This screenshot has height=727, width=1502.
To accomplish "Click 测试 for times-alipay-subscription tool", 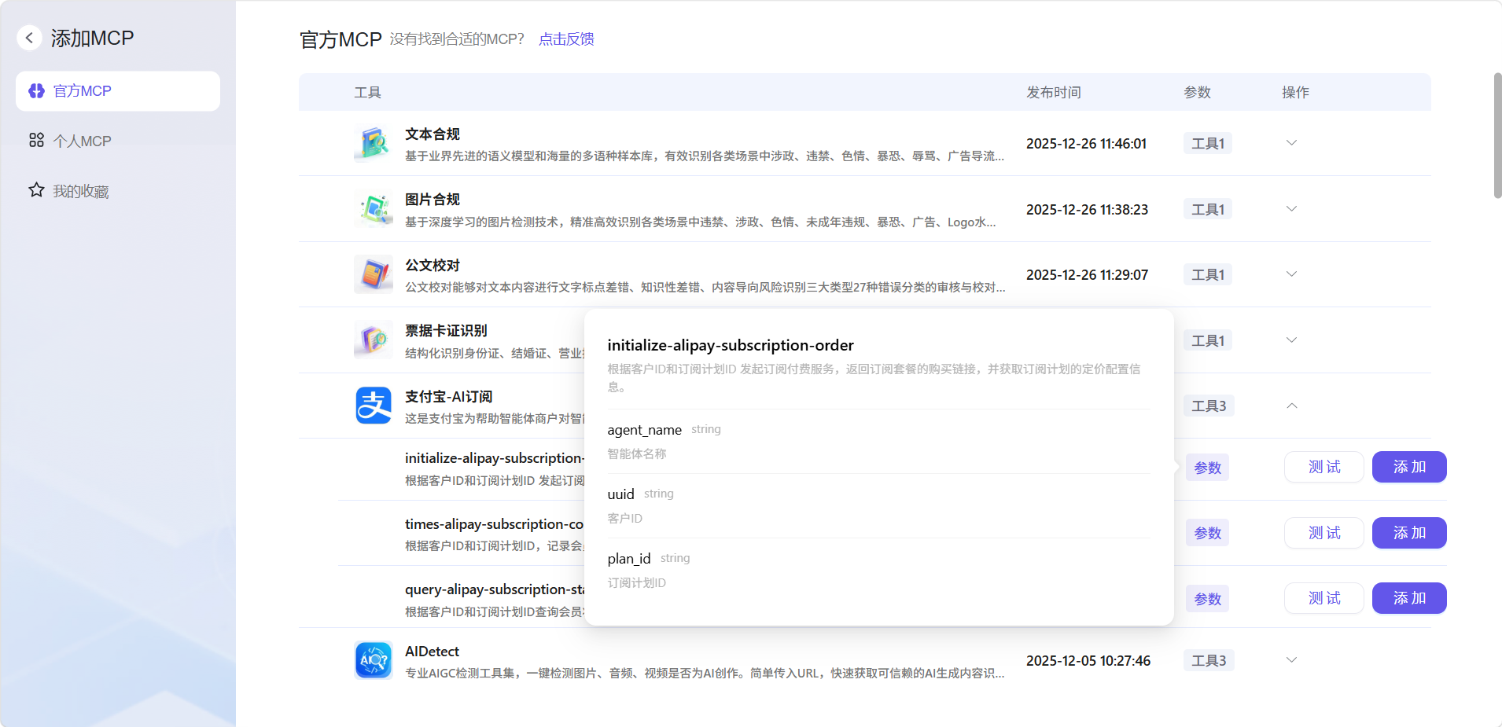I will click(x=1324, y=533).
